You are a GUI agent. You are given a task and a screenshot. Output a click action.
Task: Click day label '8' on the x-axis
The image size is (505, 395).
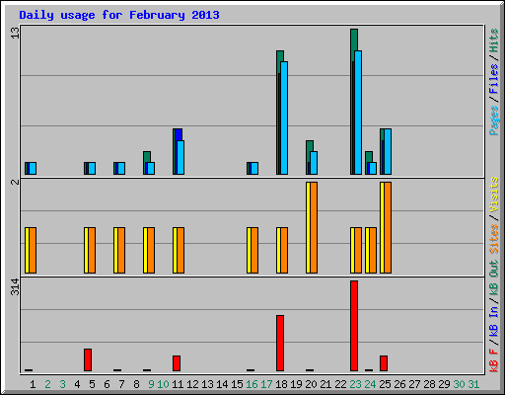(136, 384)
